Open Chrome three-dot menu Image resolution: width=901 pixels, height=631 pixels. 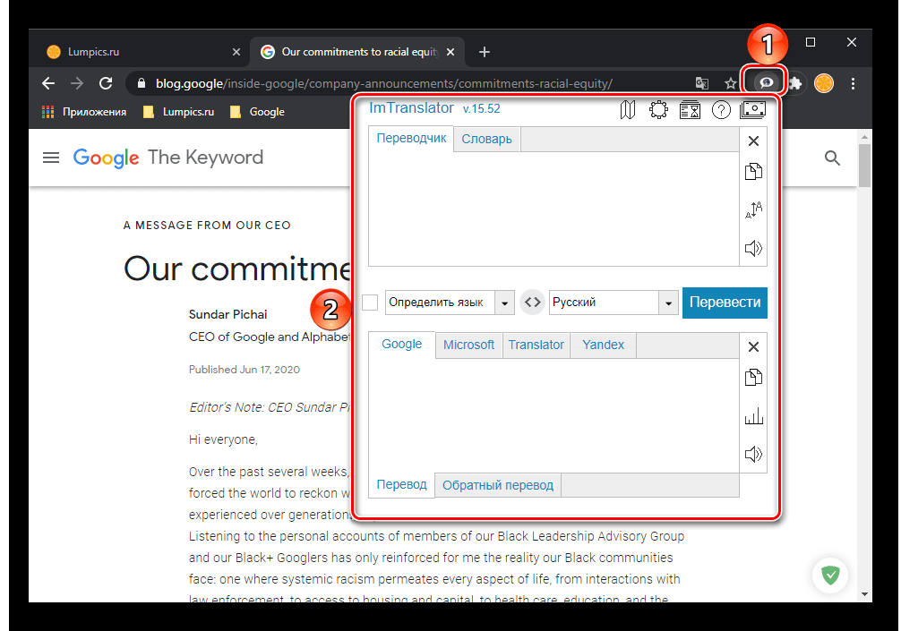(x=853, y=84)
